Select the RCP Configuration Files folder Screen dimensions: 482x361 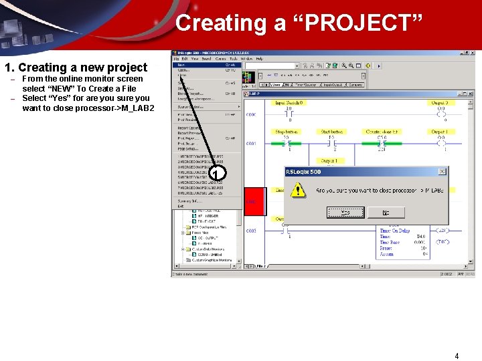[207, 227]
